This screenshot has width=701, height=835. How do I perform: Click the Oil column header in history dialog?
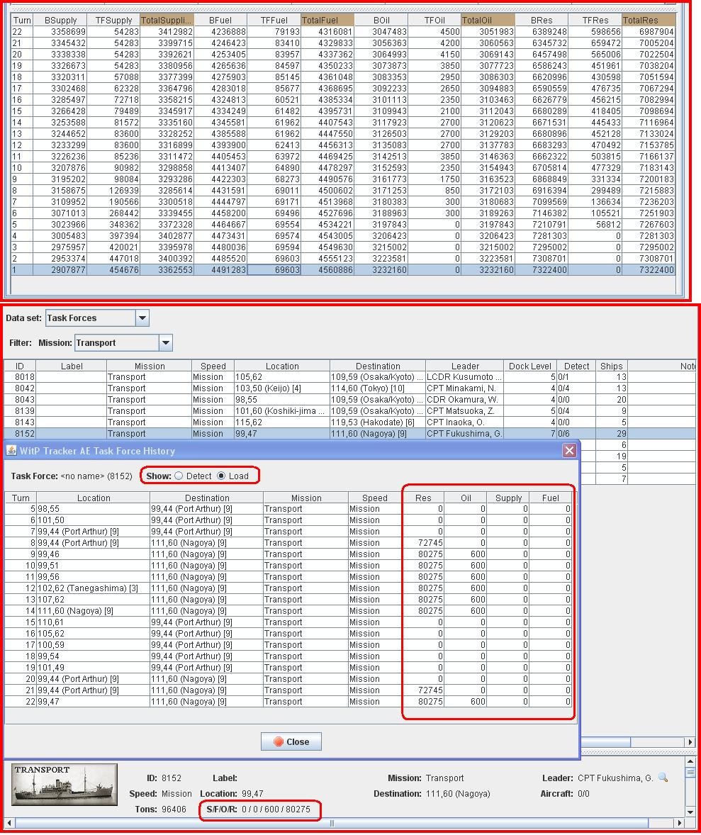coord(466,498)
